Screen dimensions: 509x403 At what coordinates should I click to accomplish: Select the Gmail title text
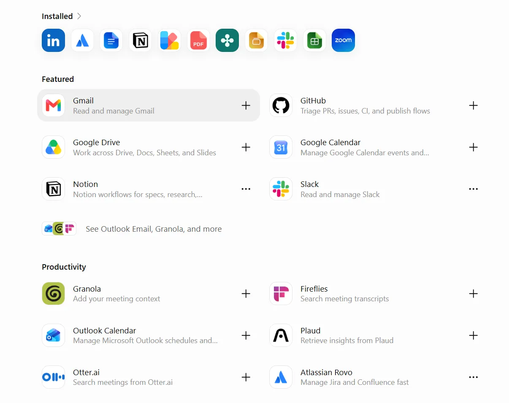click(x=83, y=100)
